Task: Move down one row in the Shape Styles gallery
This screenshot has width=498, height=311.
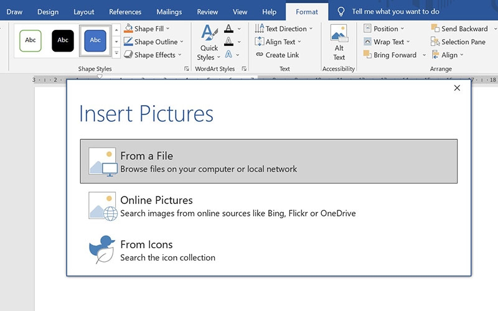Action: [x=116, y=42]
